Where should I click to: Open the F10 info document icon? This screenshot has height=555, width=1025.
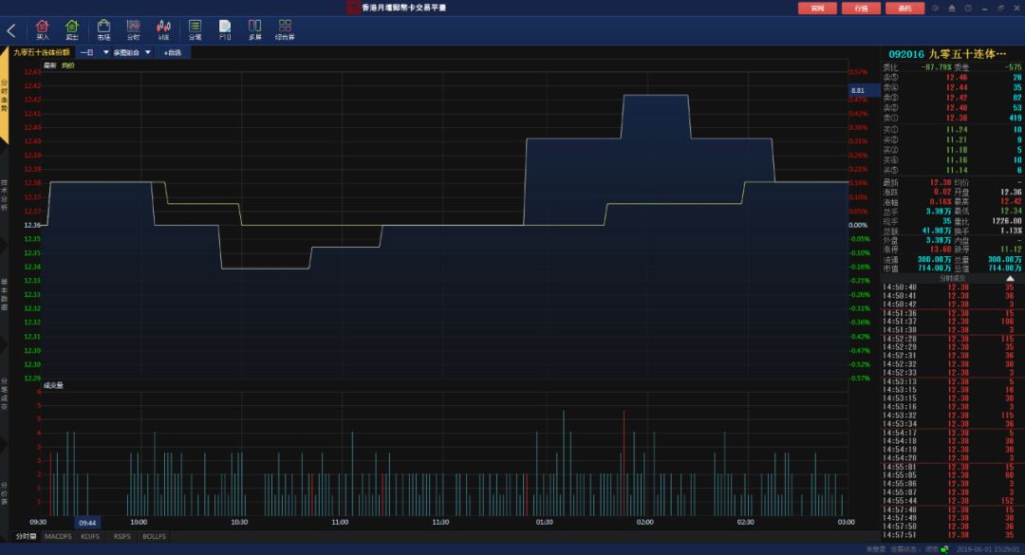click(x=225, y=30)
